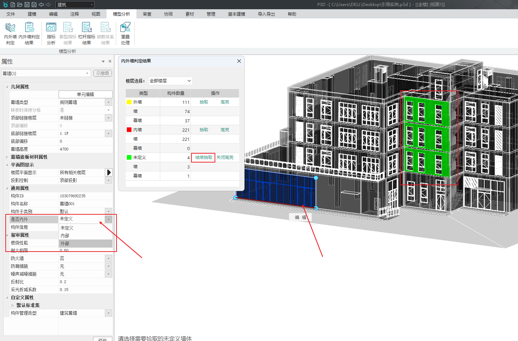Click the 幕墙高度 value field
This screenshot has height=341, width=518.
[85, 149]
